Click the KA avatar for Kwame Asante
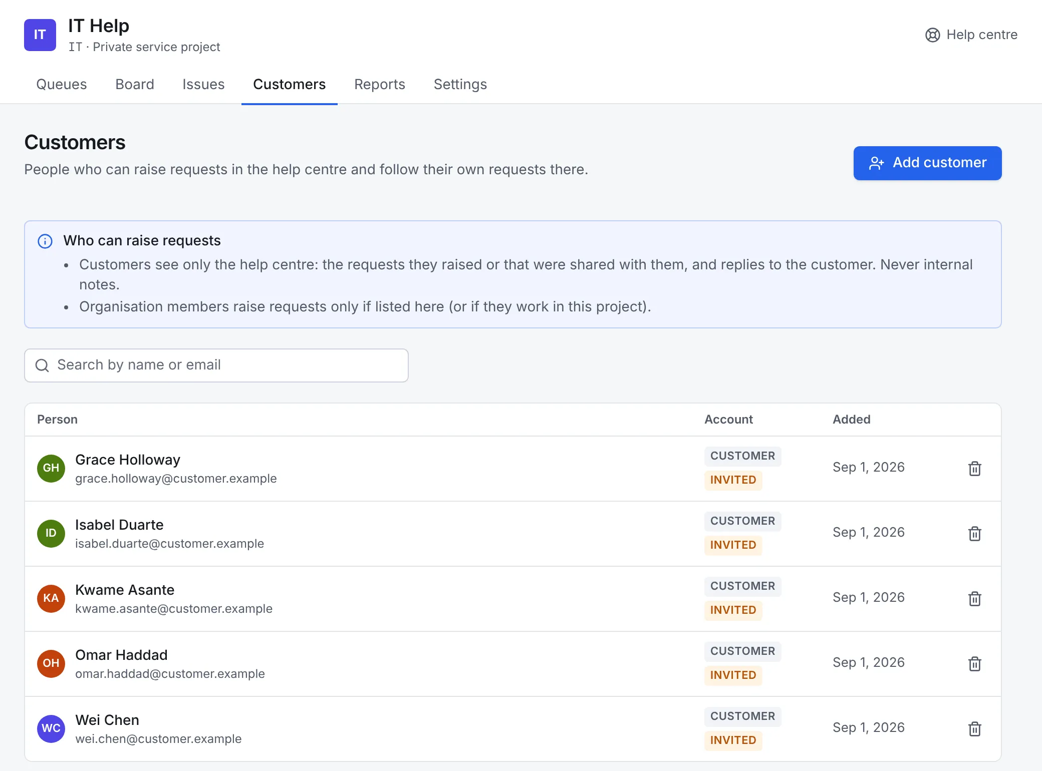 tap(51, 599)
